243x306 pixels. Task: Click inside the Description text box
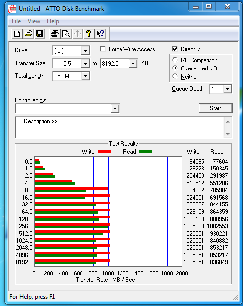[x=120, y=128]
